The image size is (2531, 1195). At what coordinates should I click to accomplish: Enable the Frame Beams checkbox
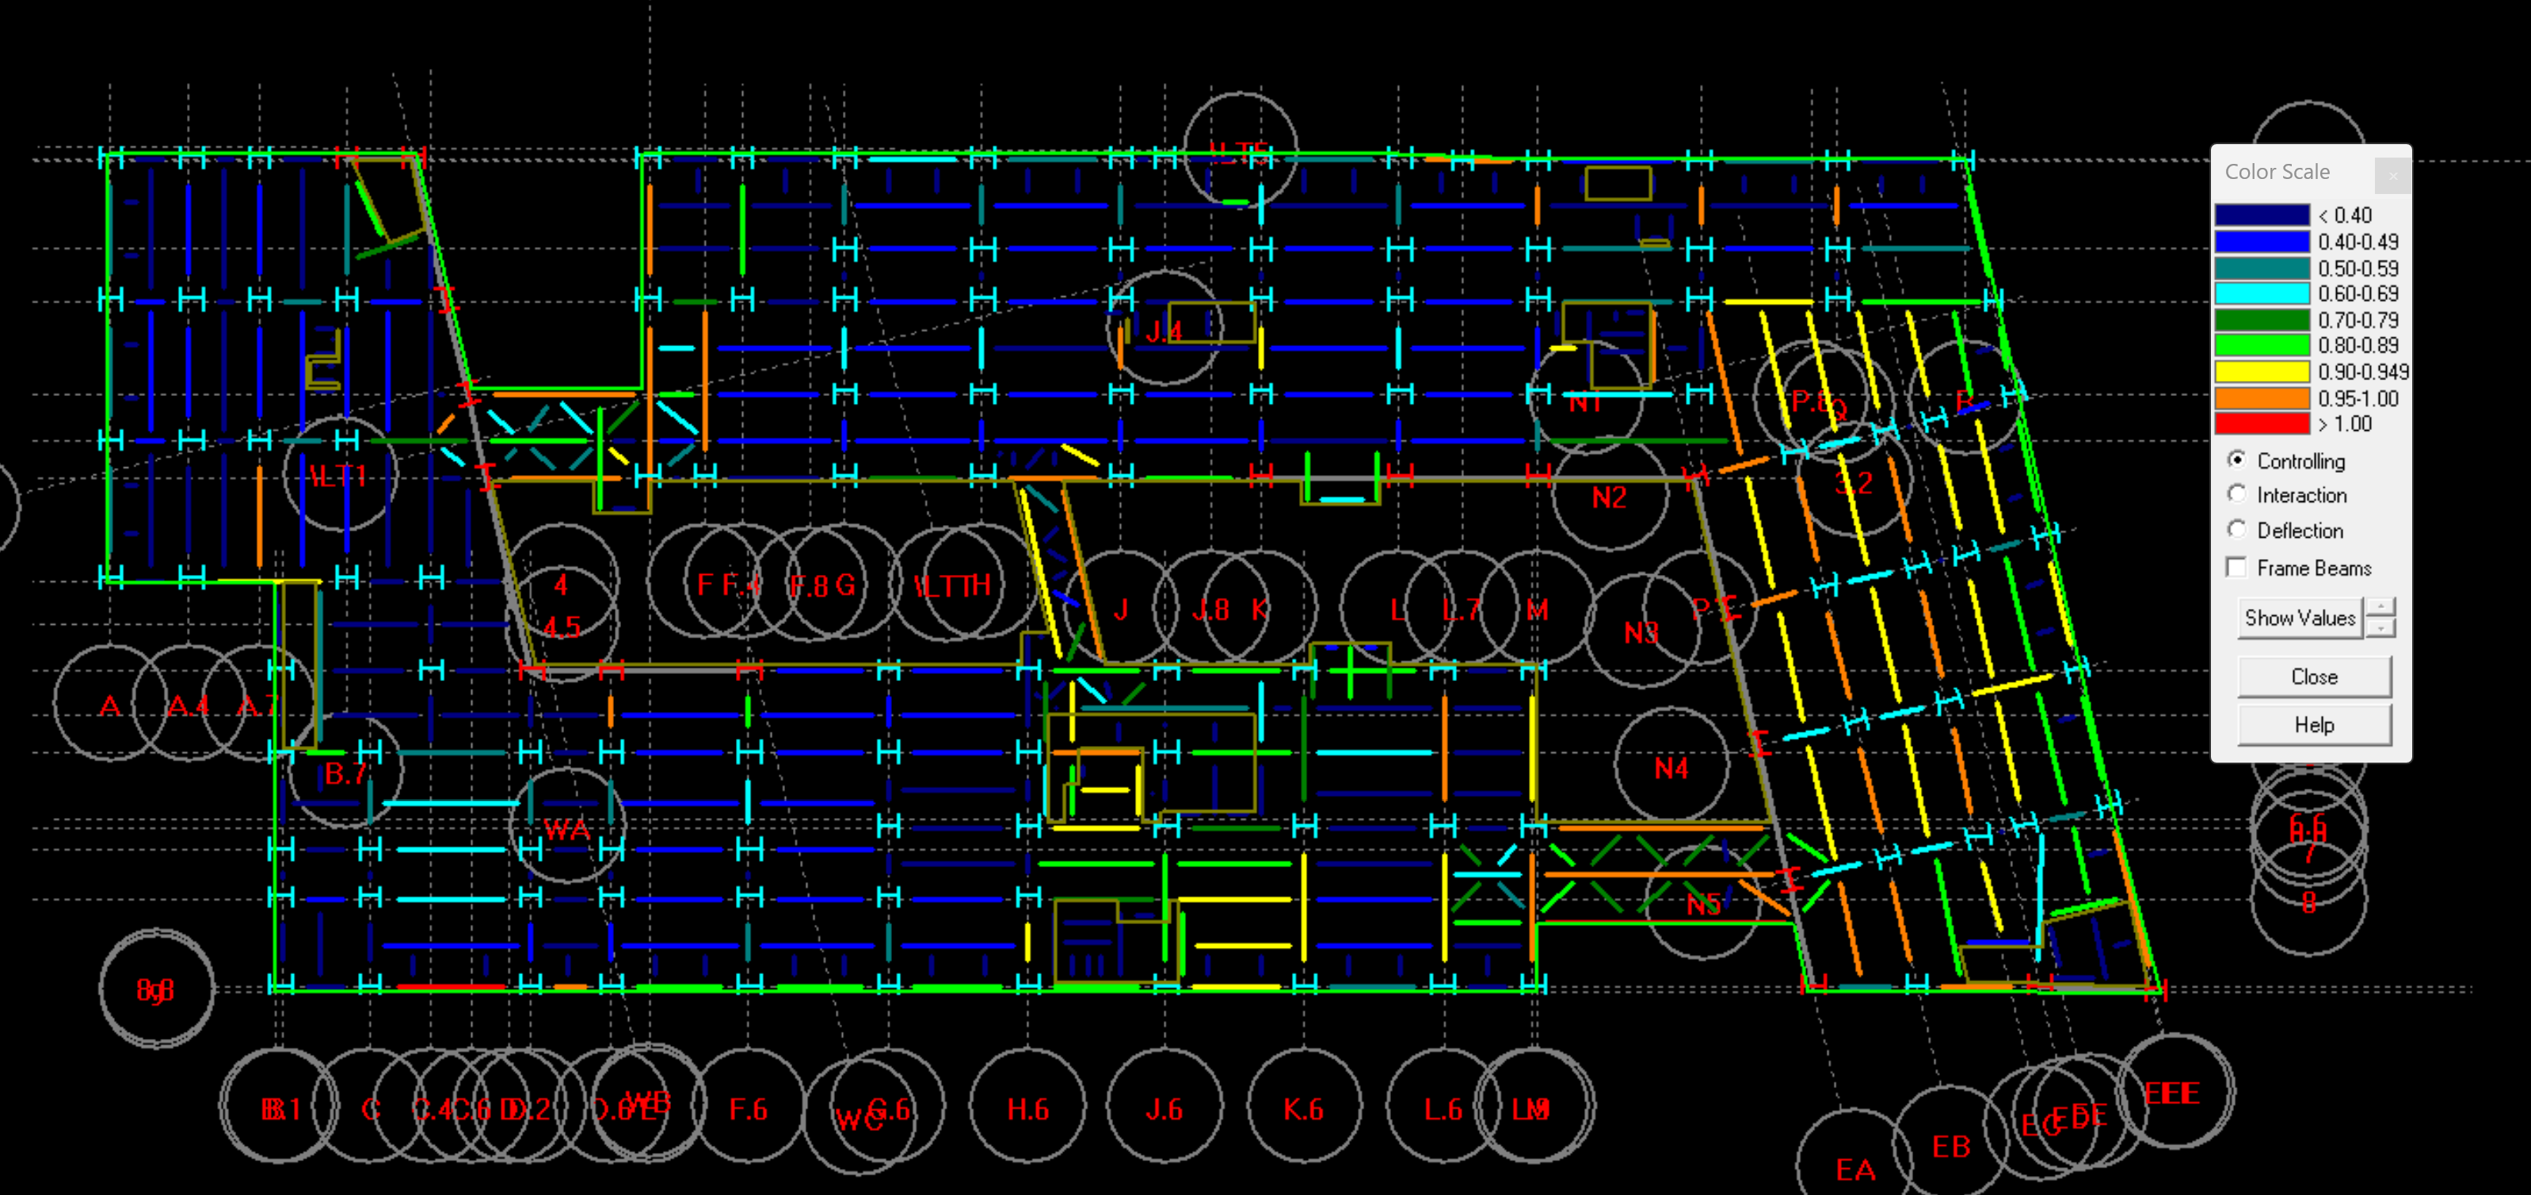point(2237,568)
